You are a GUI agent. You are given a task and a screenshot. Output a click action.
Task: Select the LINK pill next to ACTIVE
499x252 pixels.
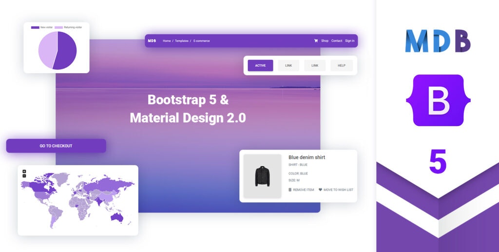click(x=288, y=65)
